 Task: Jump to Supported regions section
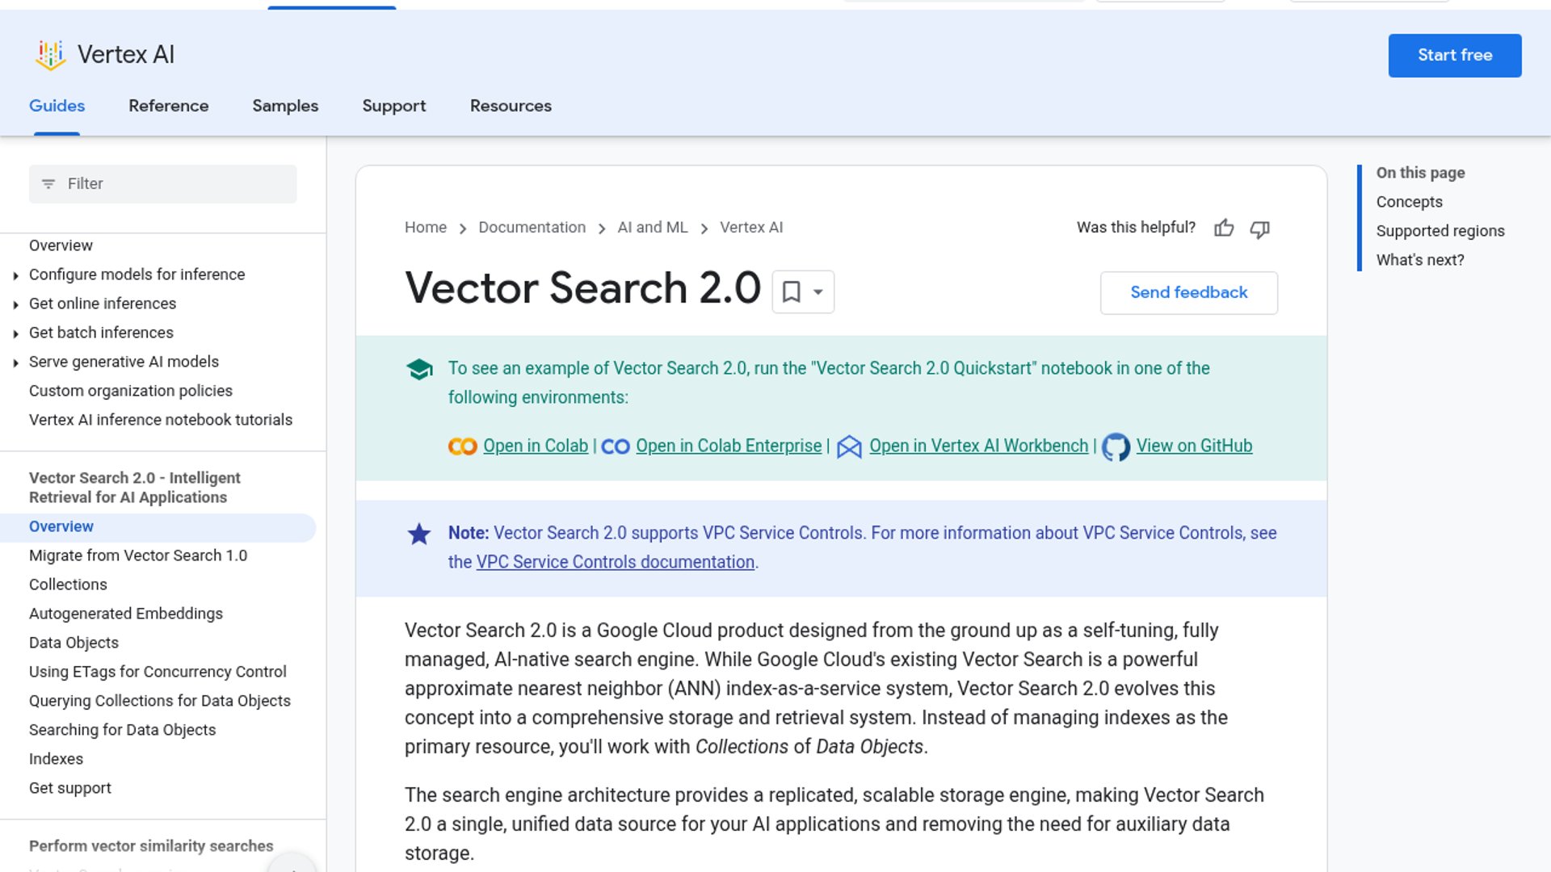click(x=1440, y=231)
